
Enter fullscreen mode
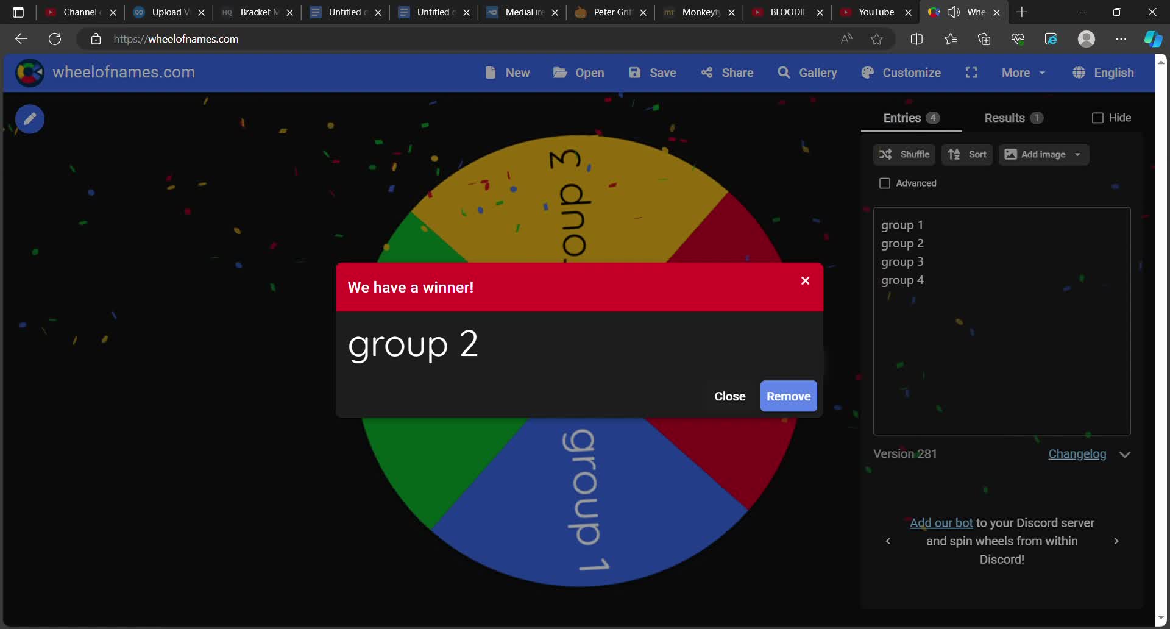pos(971,73)
